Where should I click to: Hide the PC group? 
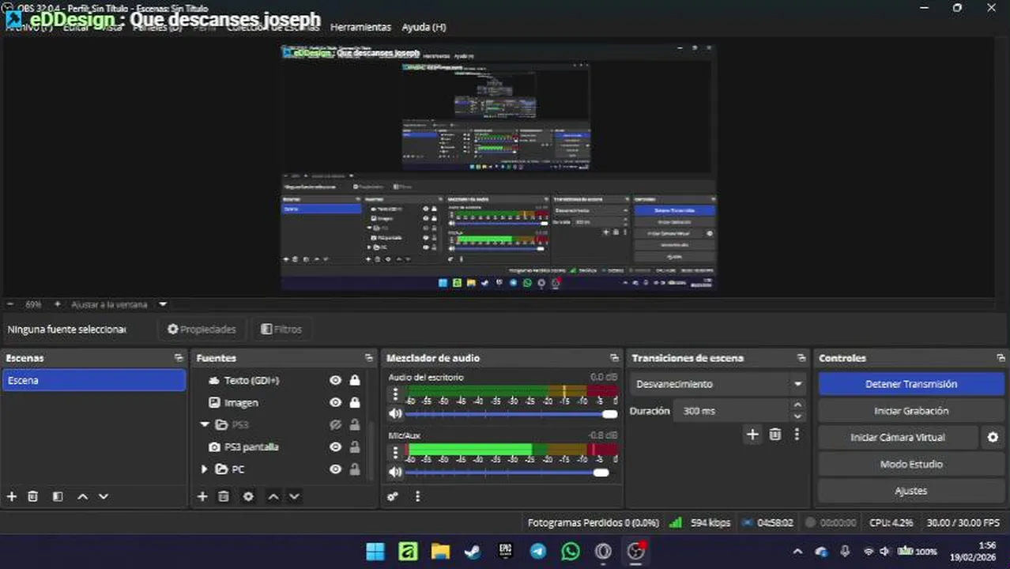(x=336, y=469)
